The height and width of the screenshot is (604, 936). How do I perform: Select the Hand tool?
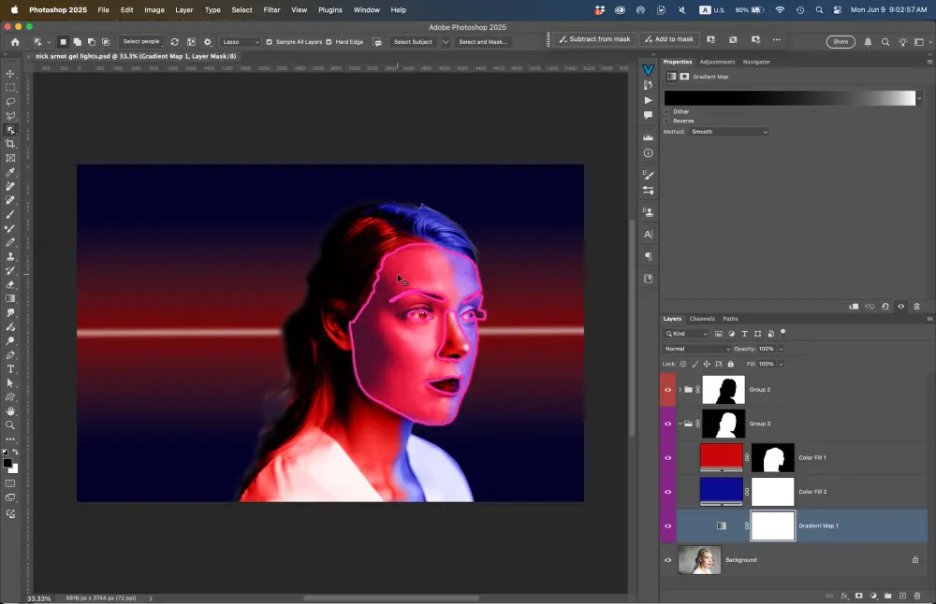click(x=10, y=411)
